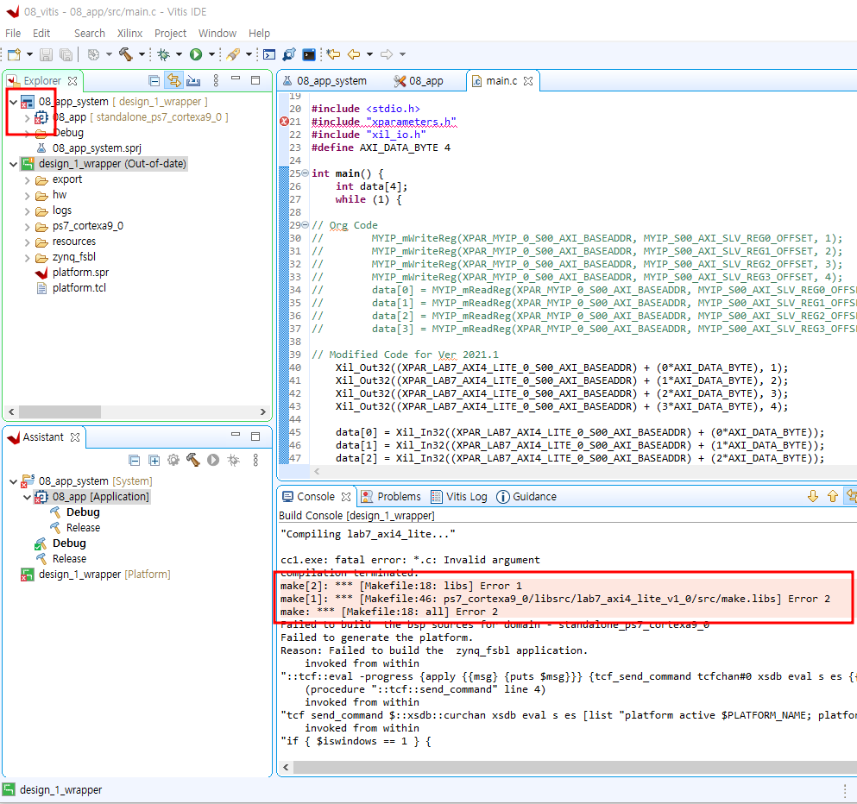Switch to 08_app editor tab

(419, 81)
